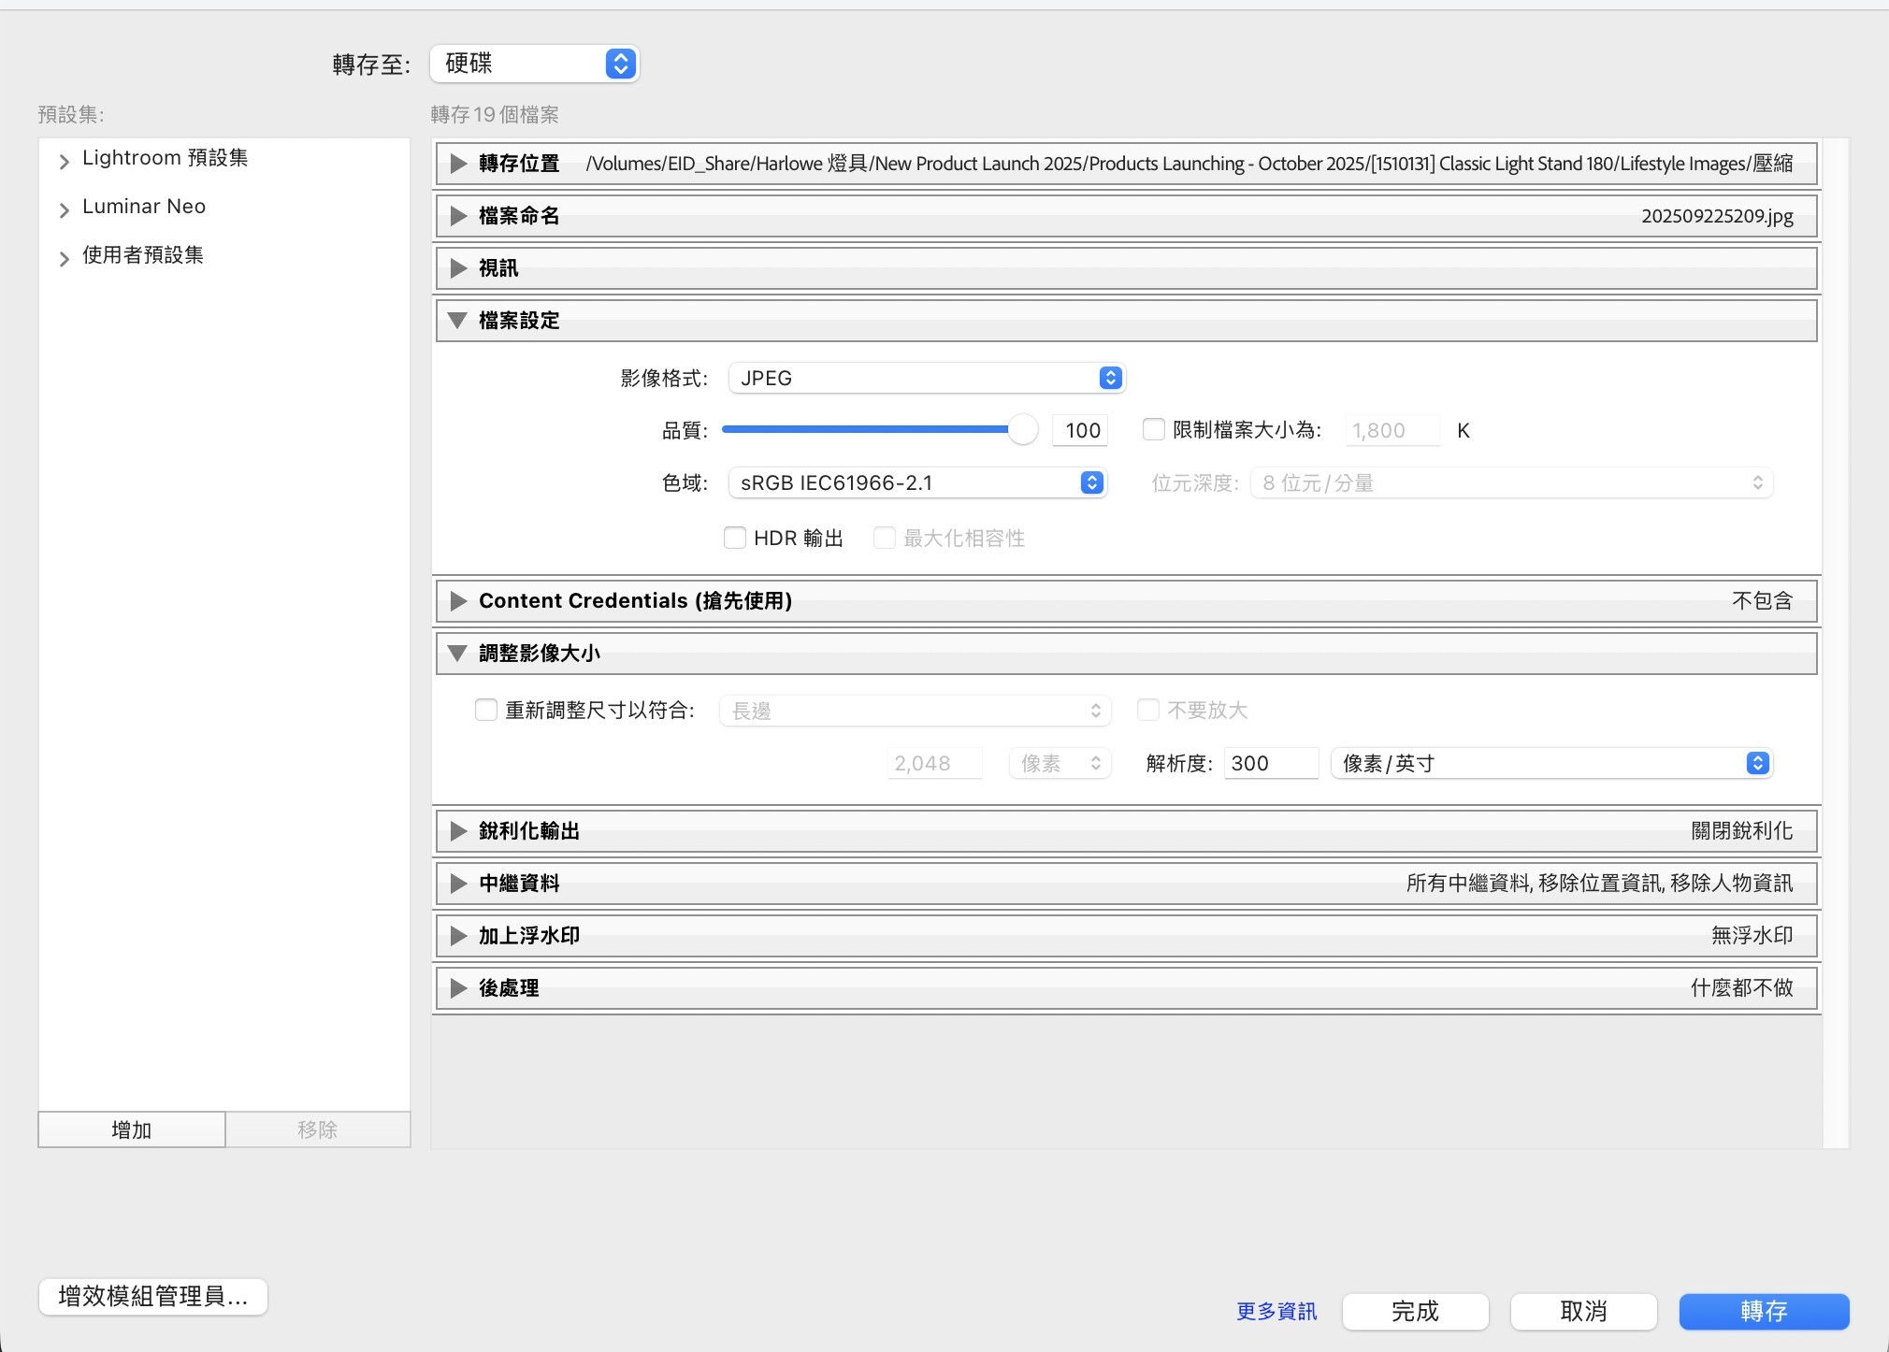This screenshot has width=1889, height=1352.
Task: Click the 轉存 export button
Action: [x=1766, y=1311]
